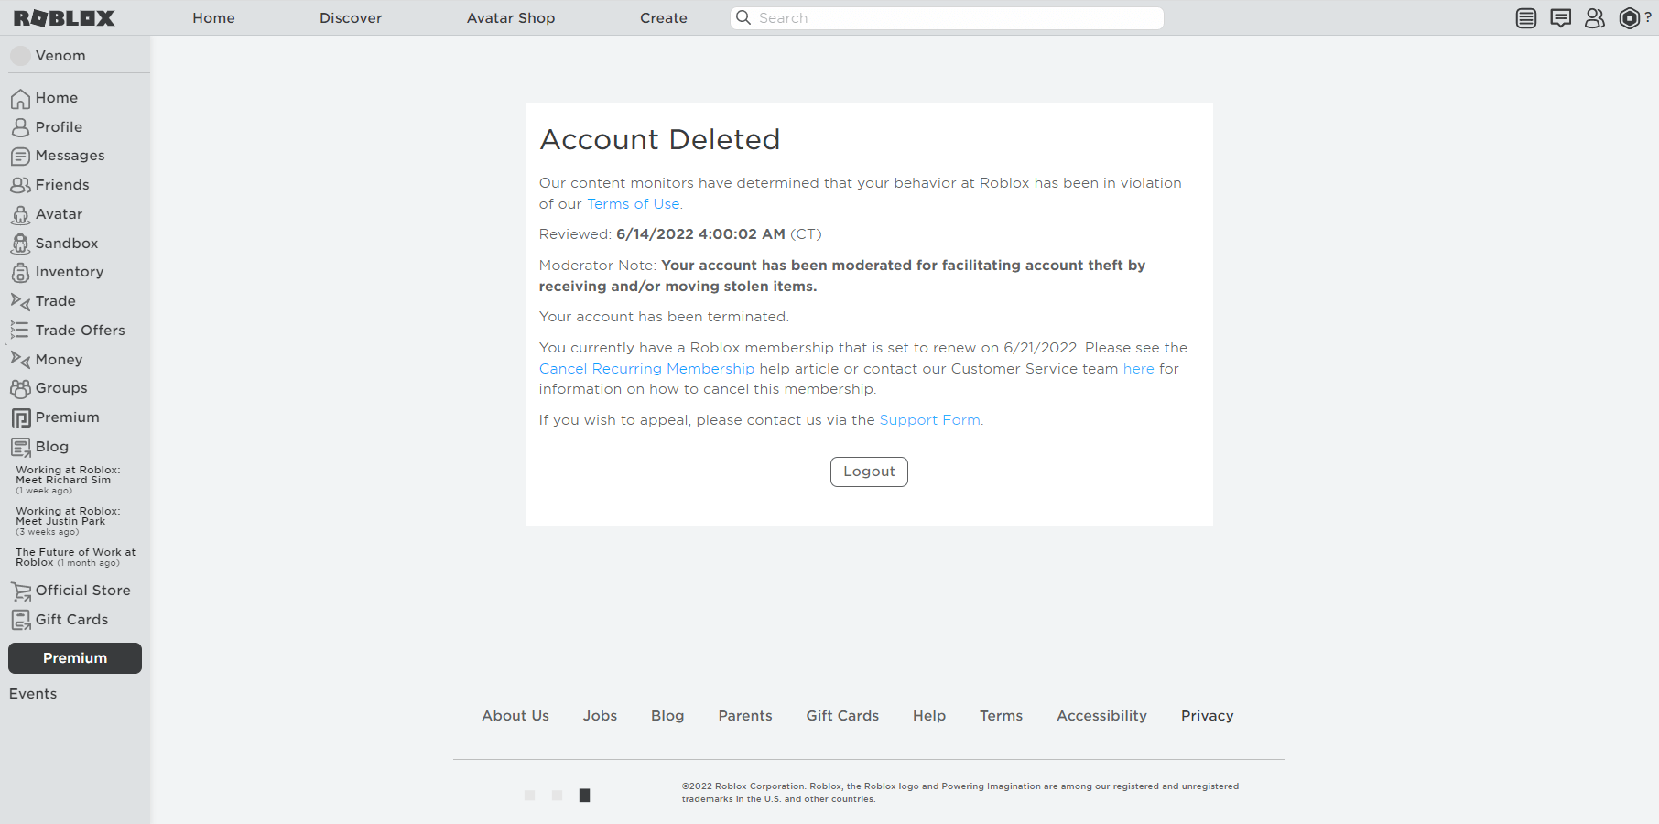The width and height of the screenshot is (1659, 824).
Task: Click About Us in the footer
Action: click(x=515, y=716)
